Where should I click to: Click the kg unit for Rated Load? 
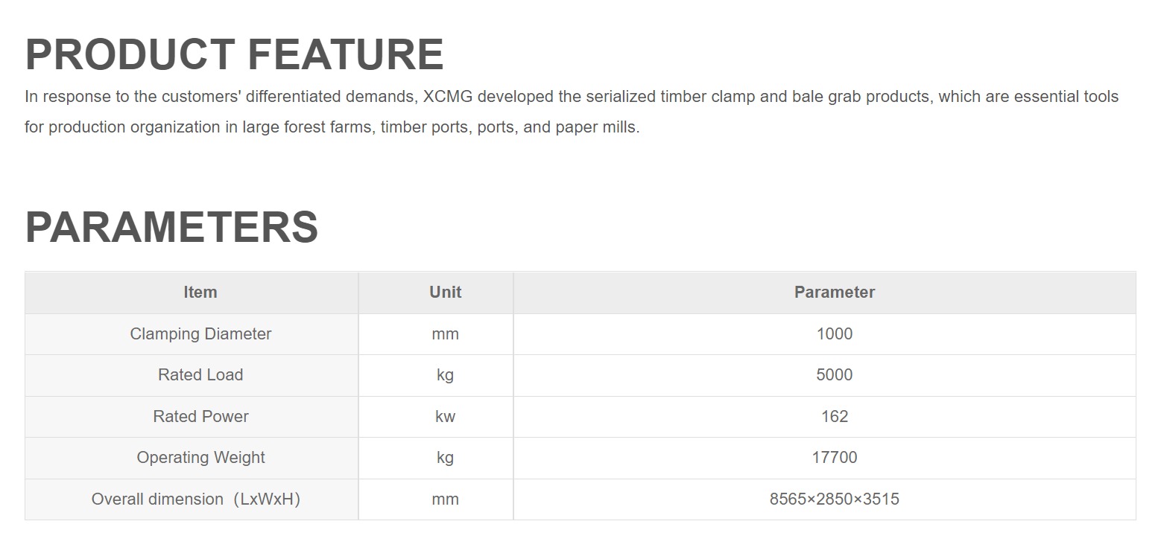[x=445, y=375]
